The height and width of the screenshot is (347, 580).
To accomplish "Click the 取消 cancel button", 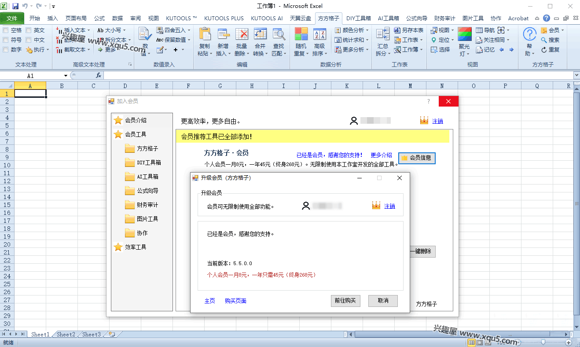I will (383, 301).
